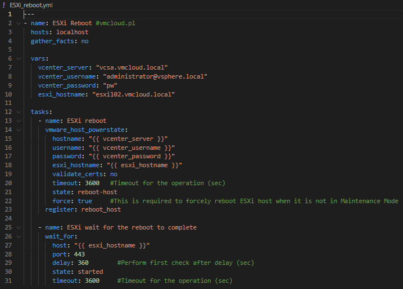The height and width of the screenshot is (289, 403).
Task: Click line number 20 in the gutter
Action: click(x=8, y=183)
